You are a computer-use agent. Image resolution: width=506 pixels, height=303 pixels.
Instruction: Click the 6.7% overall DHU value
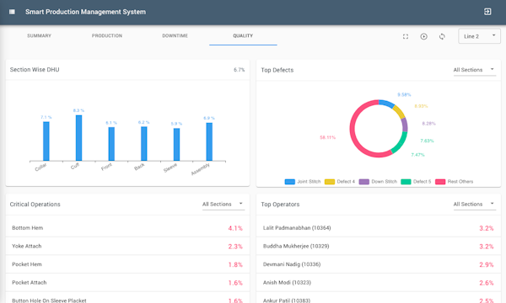240,70
